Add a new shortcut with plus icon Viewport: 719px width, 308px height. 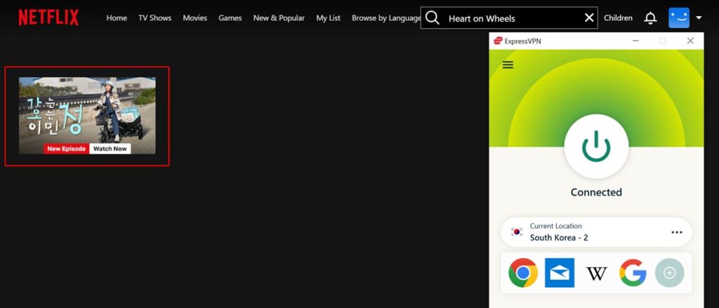669,273
